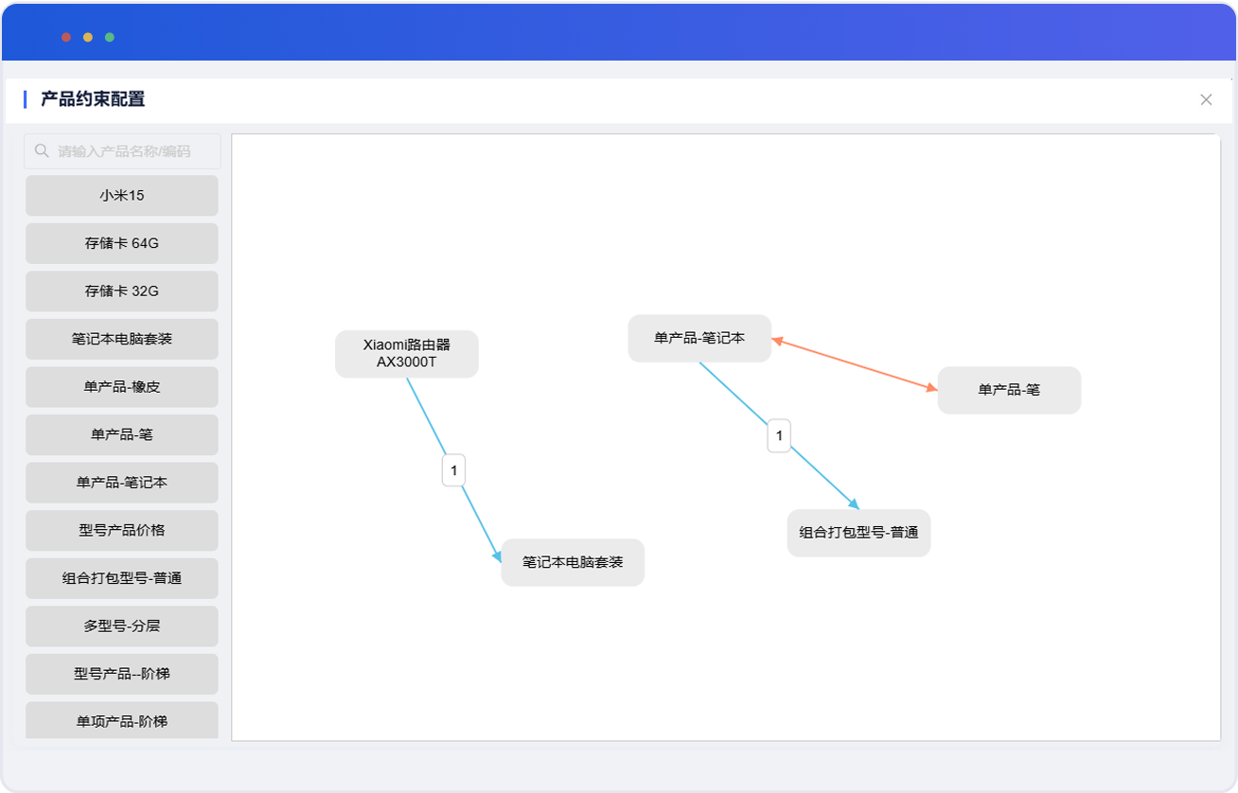Choose 存储卡 32G in the product list
The height and width of the screenshot is (793, 1238).
(121, 291)
